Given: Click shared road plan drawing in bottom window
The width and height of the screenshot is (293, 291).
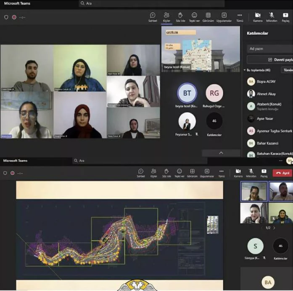Looking at the screenshot, I should click(x=119, y=239).
